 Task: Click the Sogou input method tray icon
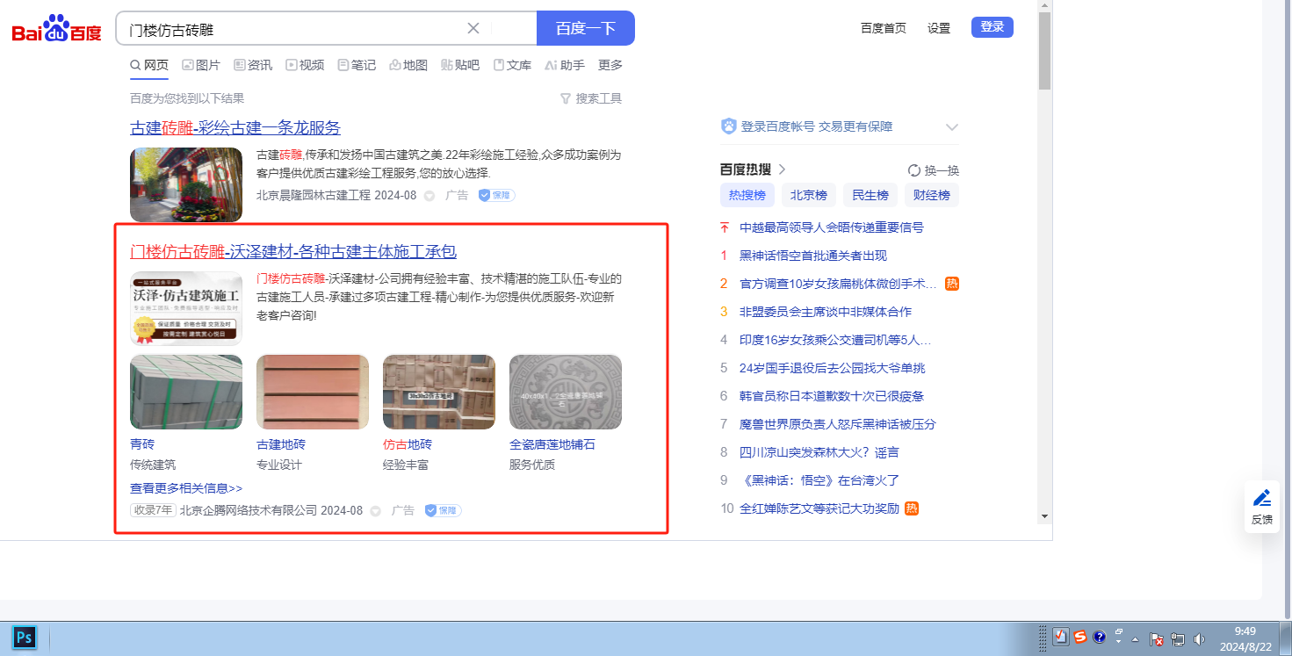click(x=1080, y=638)
